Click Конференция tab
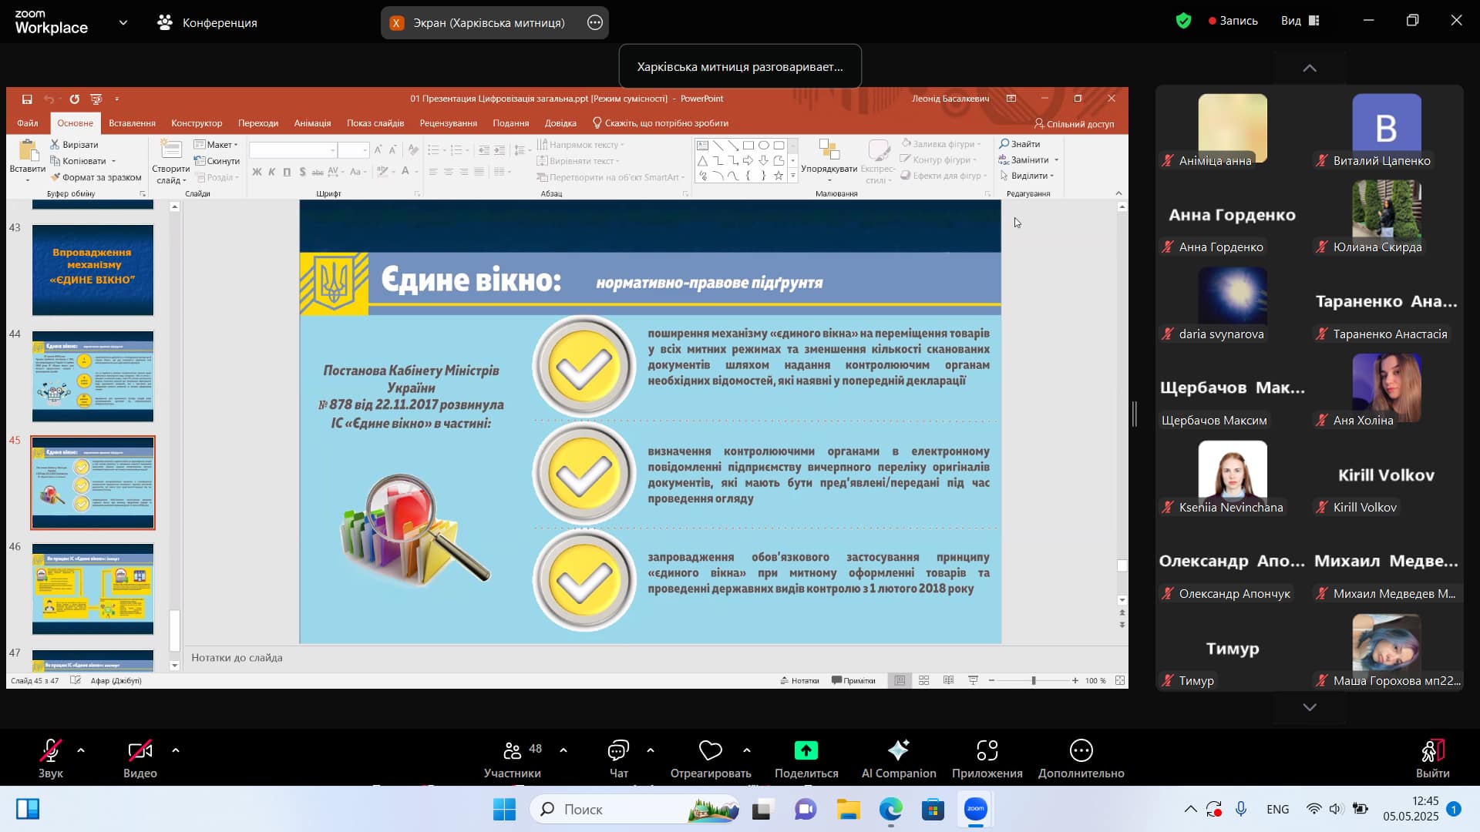The height and width of the screenshot is (832, 1480). [x=207, y=22]
